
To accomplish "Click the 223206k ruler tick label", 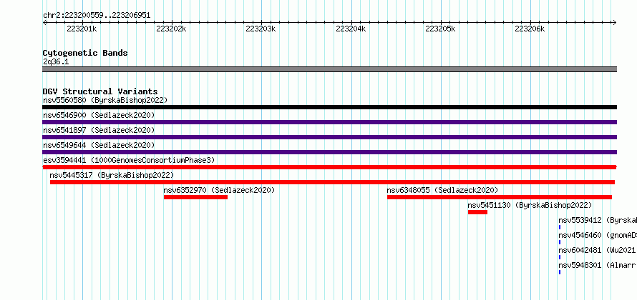I will tap(530, 29).
